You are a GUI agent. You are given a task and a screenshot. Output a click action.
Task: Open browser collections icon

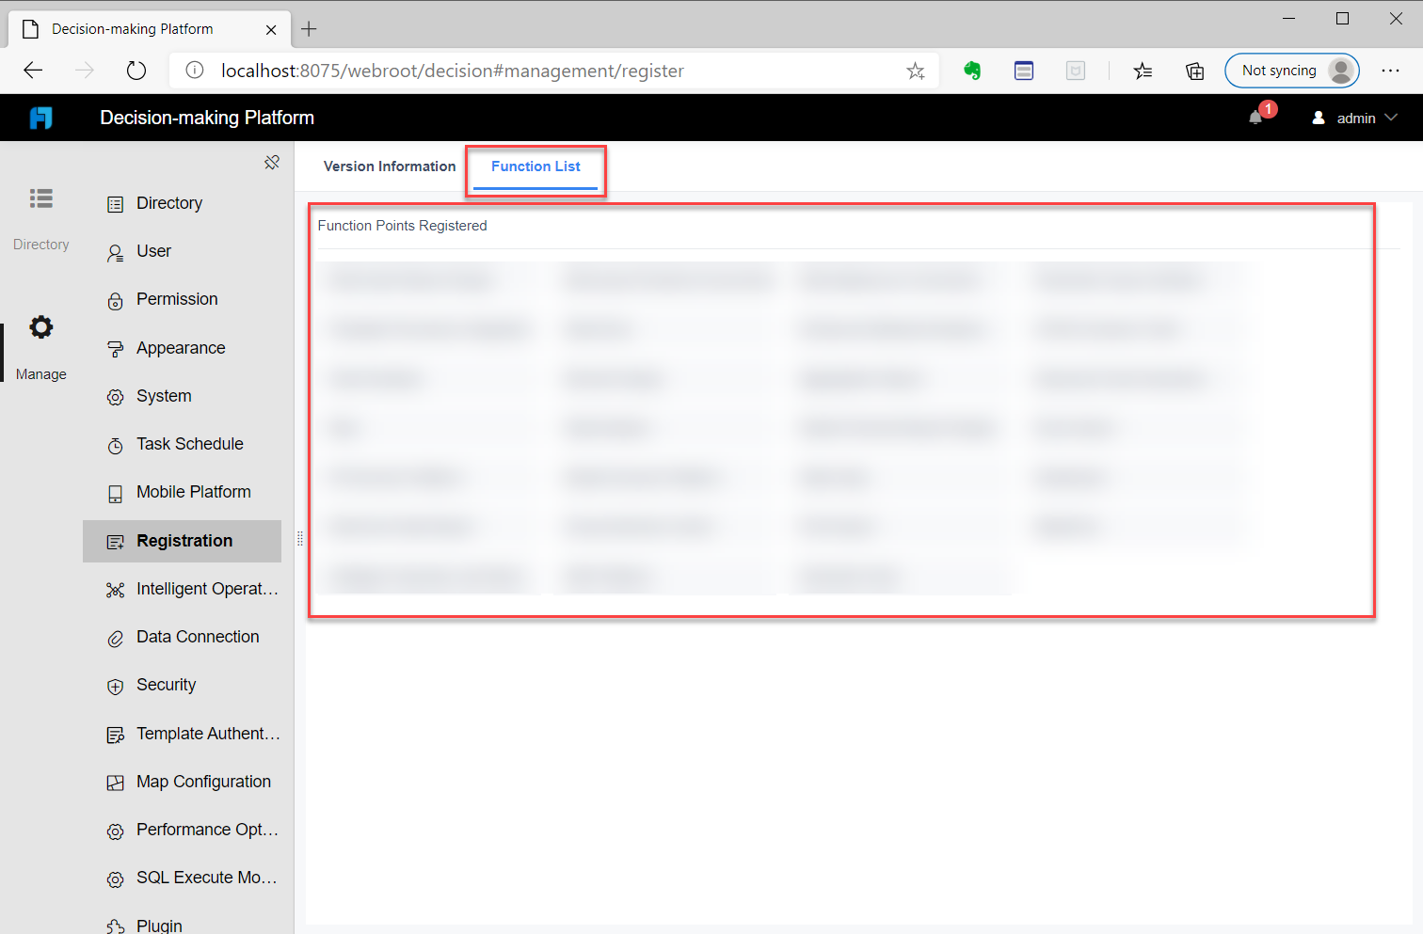pyautogui.click(x=1194, y=71)
